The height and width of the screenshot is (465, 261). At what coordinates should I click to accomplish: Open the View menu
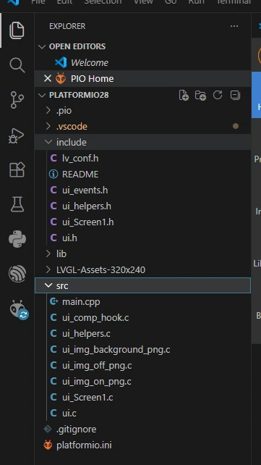tap(143, 1)
